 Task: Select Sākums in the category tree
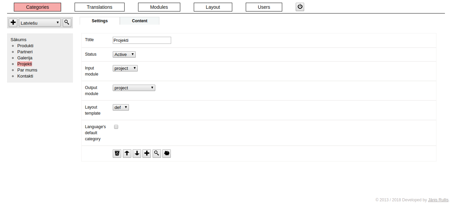(19, 39)
